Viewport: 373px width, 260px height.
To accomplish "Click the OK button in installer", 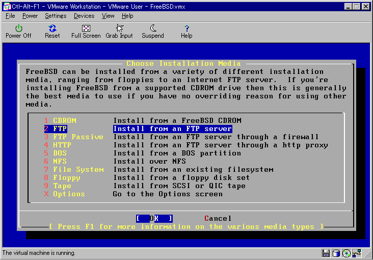I will click(x=154, y=219).
